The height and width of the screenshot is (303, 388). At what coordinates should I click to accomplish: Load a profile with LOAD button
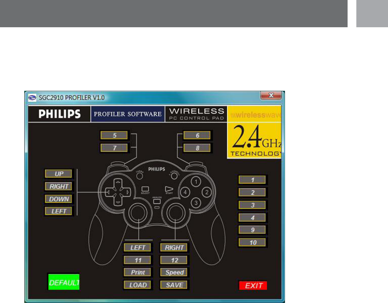137,285
